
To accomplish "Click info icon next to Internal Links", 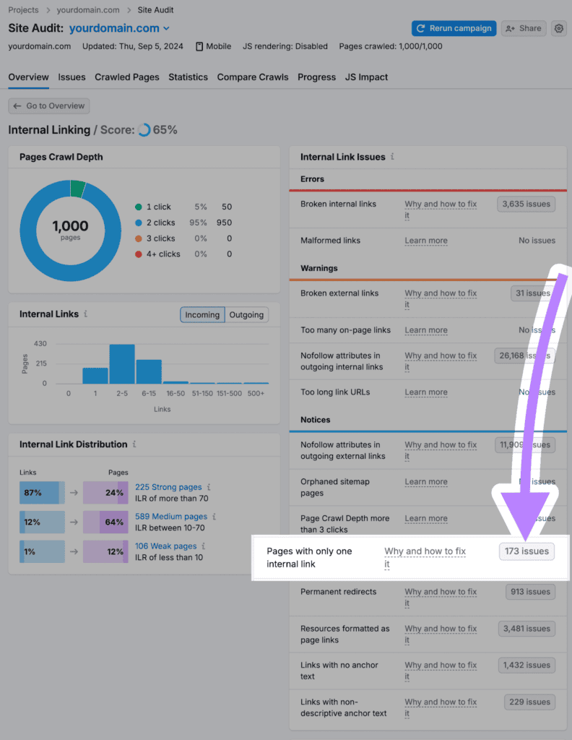I will [x=86, y=314].
